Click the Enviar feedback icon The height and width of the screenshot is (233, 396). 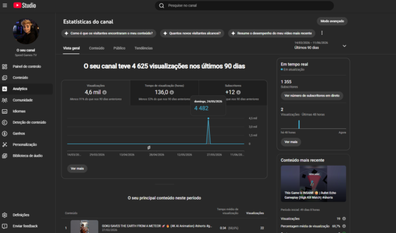(4, 226)
